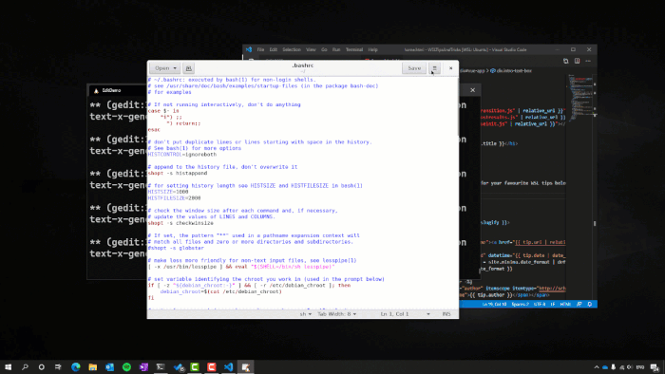665x374 pixels.
Task: Click the notifications bell in VS Code status bar
Action: (x=590, y=304)
